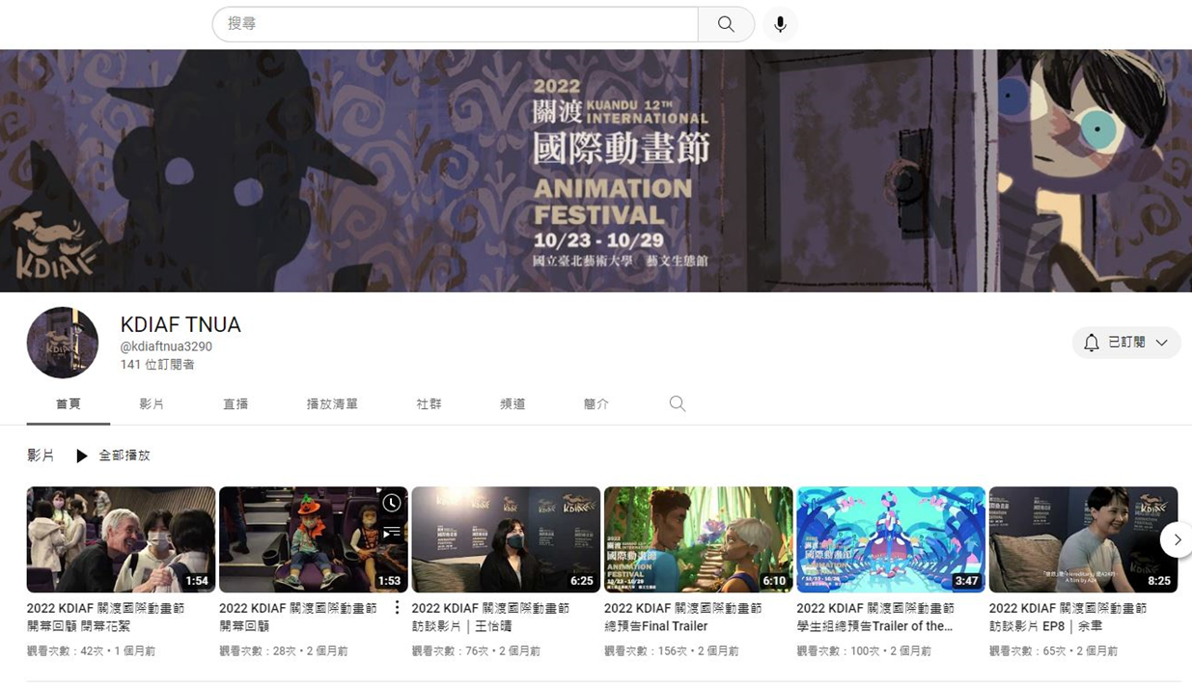1192x689 pixels.
Task: Open more options for 開幕回顧 video
Action: coord(397,608)
